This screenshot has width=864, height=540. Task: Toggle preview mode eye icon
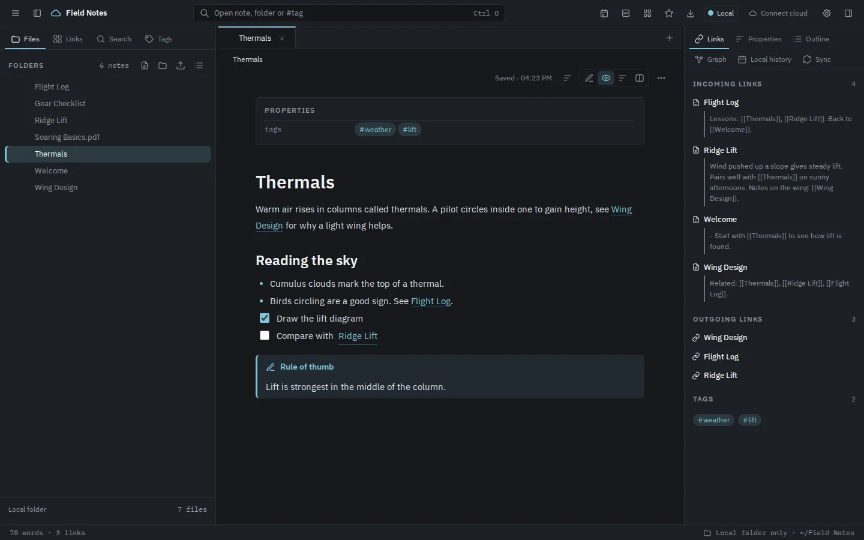pos(606,78)
